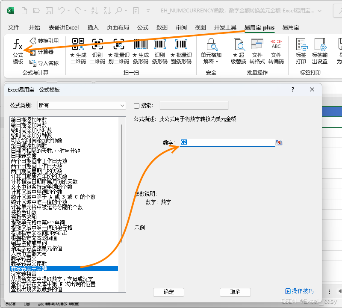342x308 pixels.
Task: Select 人民币金额大写 in formula list
Action: coord(29,253)
